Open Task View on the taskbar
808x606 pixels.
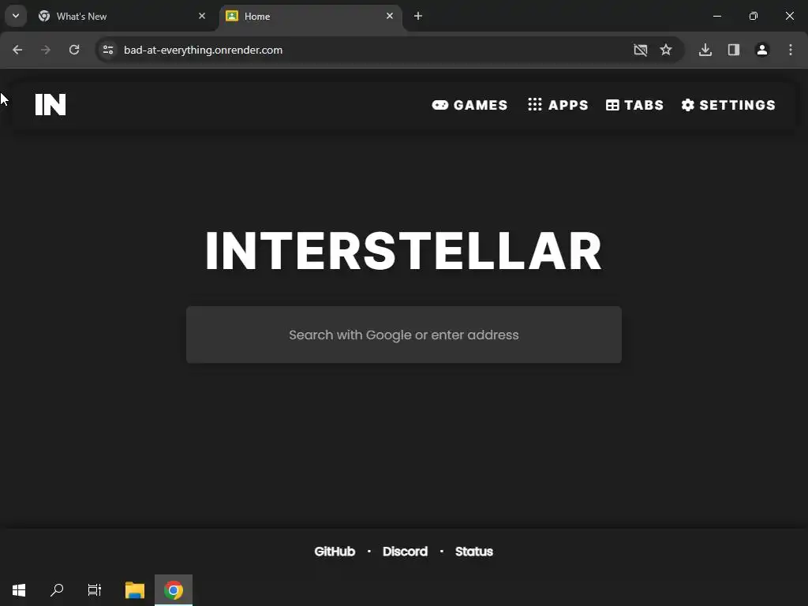coord(95,590)
